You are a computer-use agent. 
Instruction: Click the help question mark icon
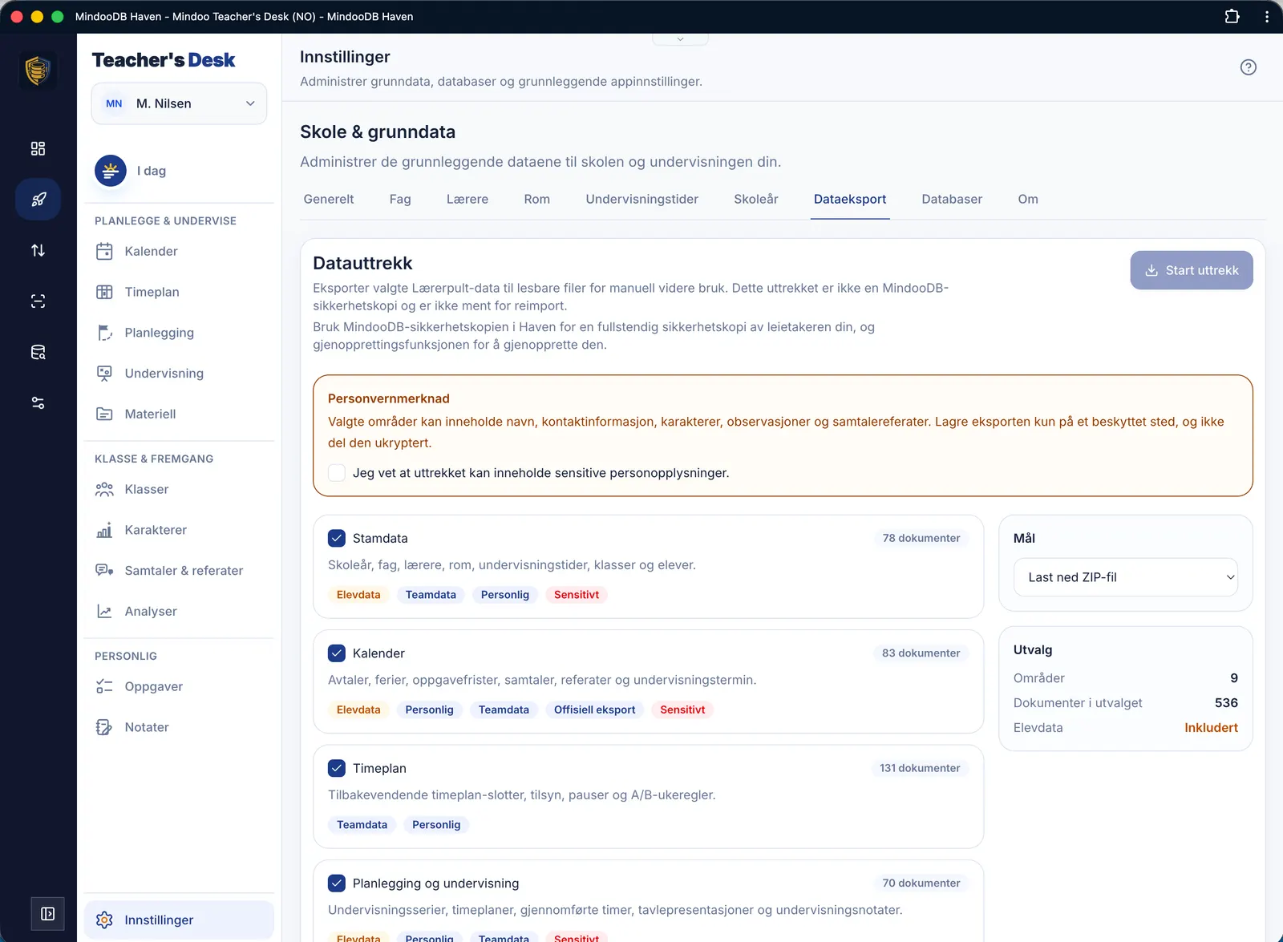click(1249, 67)
